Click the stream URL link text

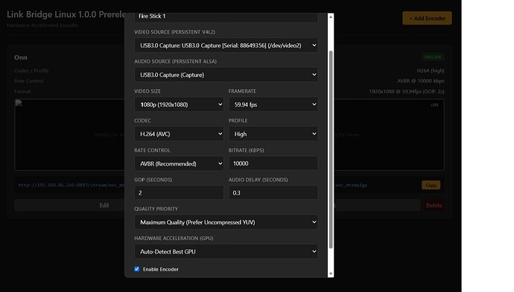[71, 185]
